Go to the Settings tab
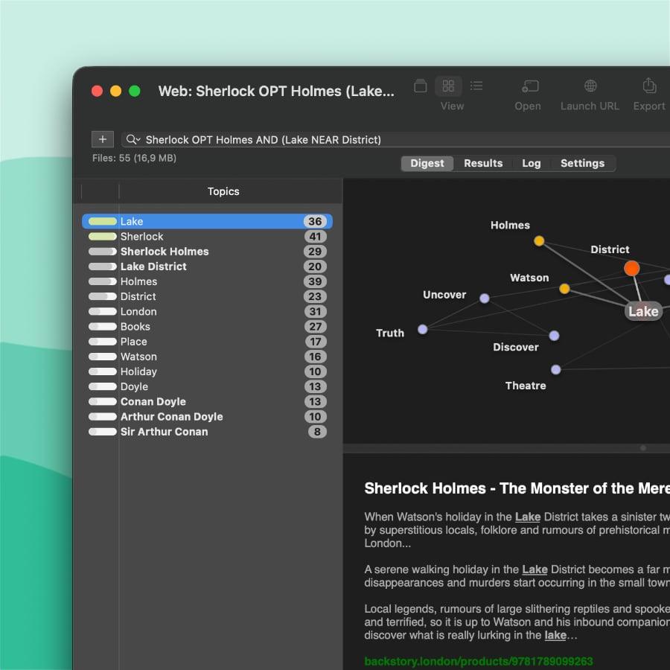Image resolution: width=670 pixels, height=670 pixels. (x=582, y=163)
